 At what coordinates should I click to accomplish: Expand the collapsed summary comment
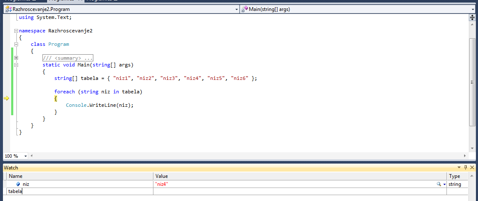(16, 58)
